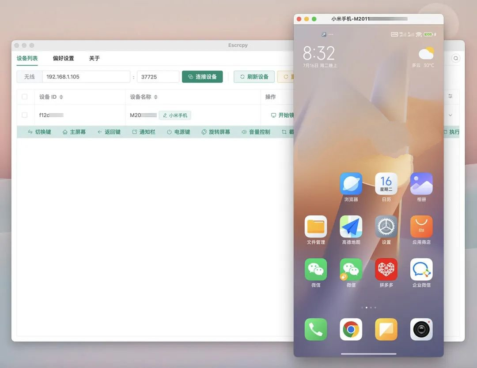Image resolution: width=477 pixels, height=368 pixels.
Task: Tap the 8:32 clock on the phone screen
Action: tap(319, 53)
